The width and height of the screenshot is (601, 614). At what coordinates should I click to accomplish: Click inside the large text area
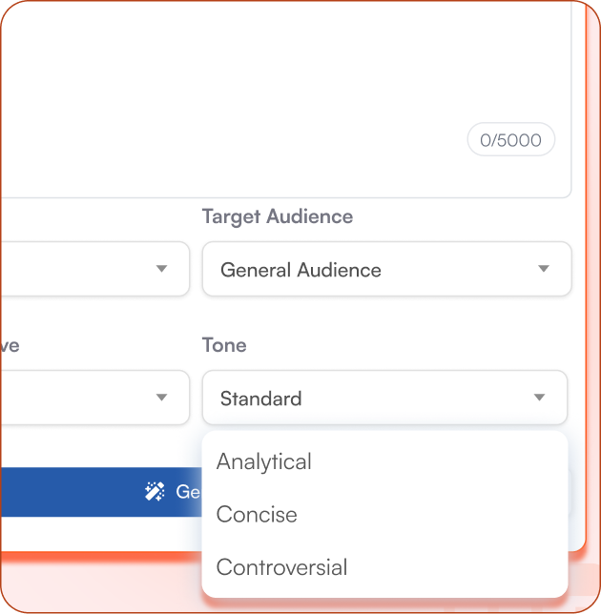point(286,86)
